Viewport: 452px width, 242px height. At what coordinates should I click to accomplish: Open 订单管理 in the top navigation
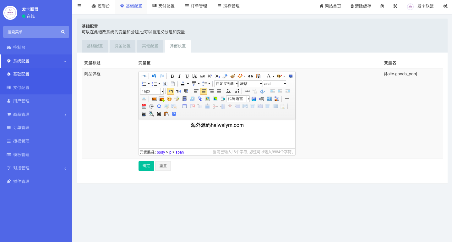(x=196, y=6)
